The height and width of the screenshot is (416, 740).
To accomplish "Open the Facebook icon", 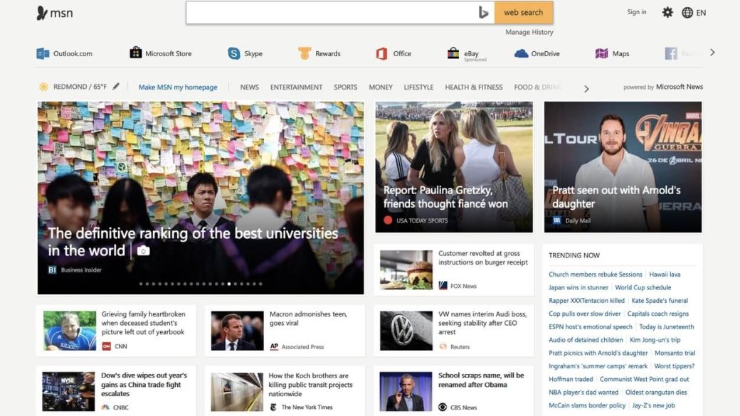I will point(670,53).
